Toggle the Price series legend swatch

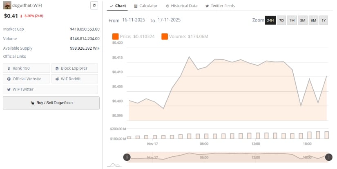click(115, 37)
